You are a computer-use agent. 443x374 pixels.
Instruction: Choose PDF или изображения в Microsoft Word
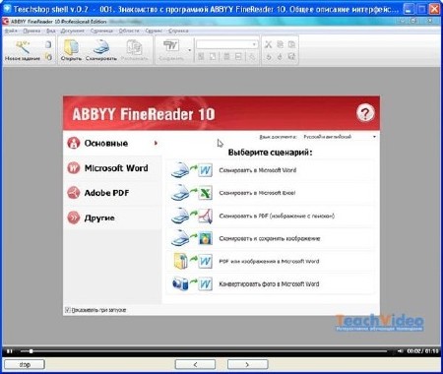pyautogui.click(x=271, y=262)
